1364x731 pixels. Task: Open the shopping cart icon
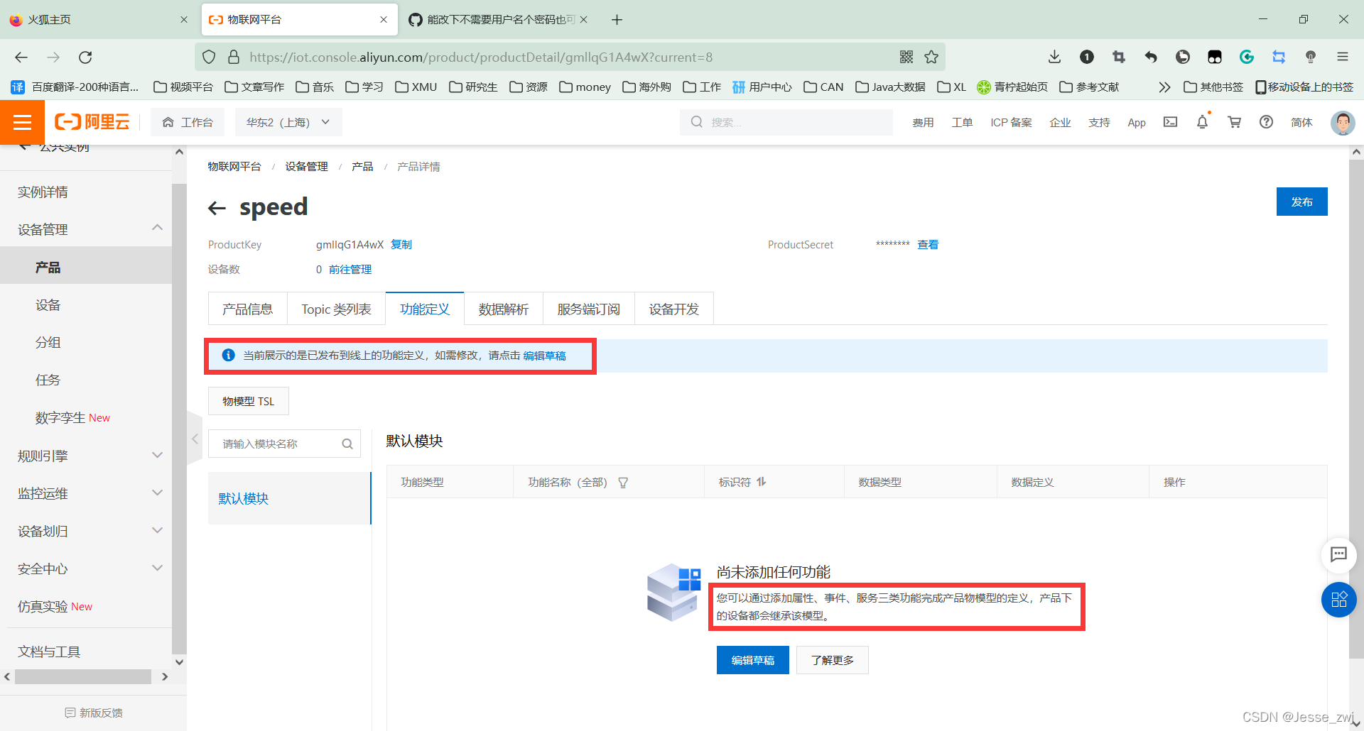1234,122
